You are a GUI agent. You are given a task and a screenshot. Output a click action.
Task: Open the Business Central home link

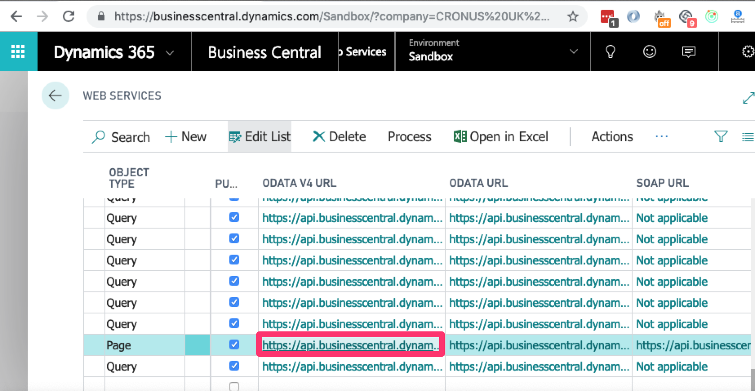point(264,52)
